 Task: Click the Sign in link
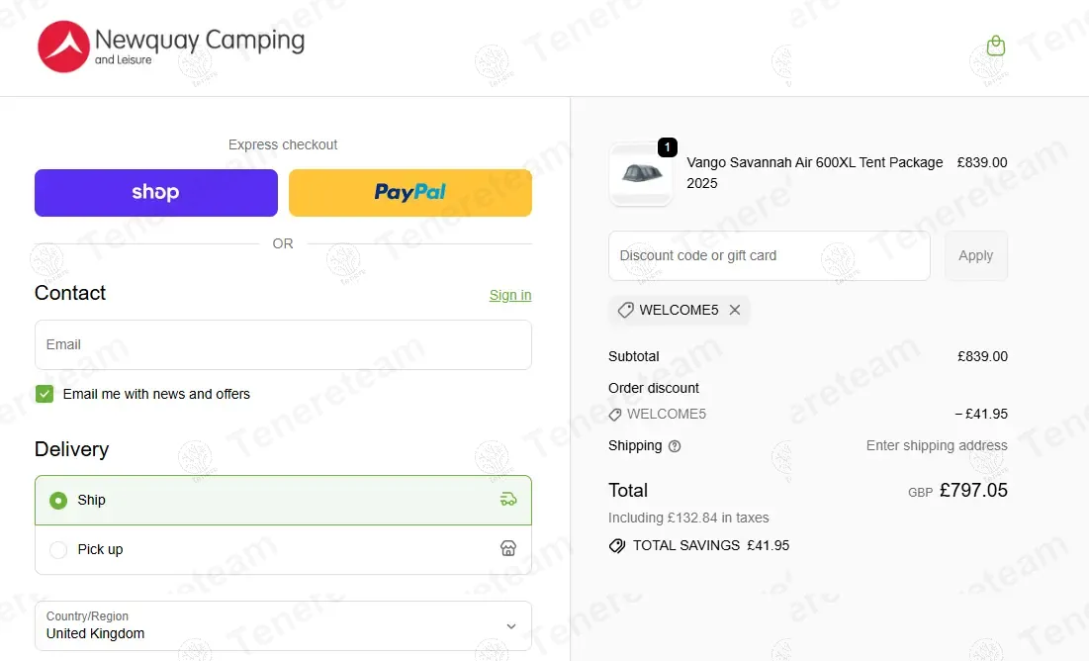[510, 295]
